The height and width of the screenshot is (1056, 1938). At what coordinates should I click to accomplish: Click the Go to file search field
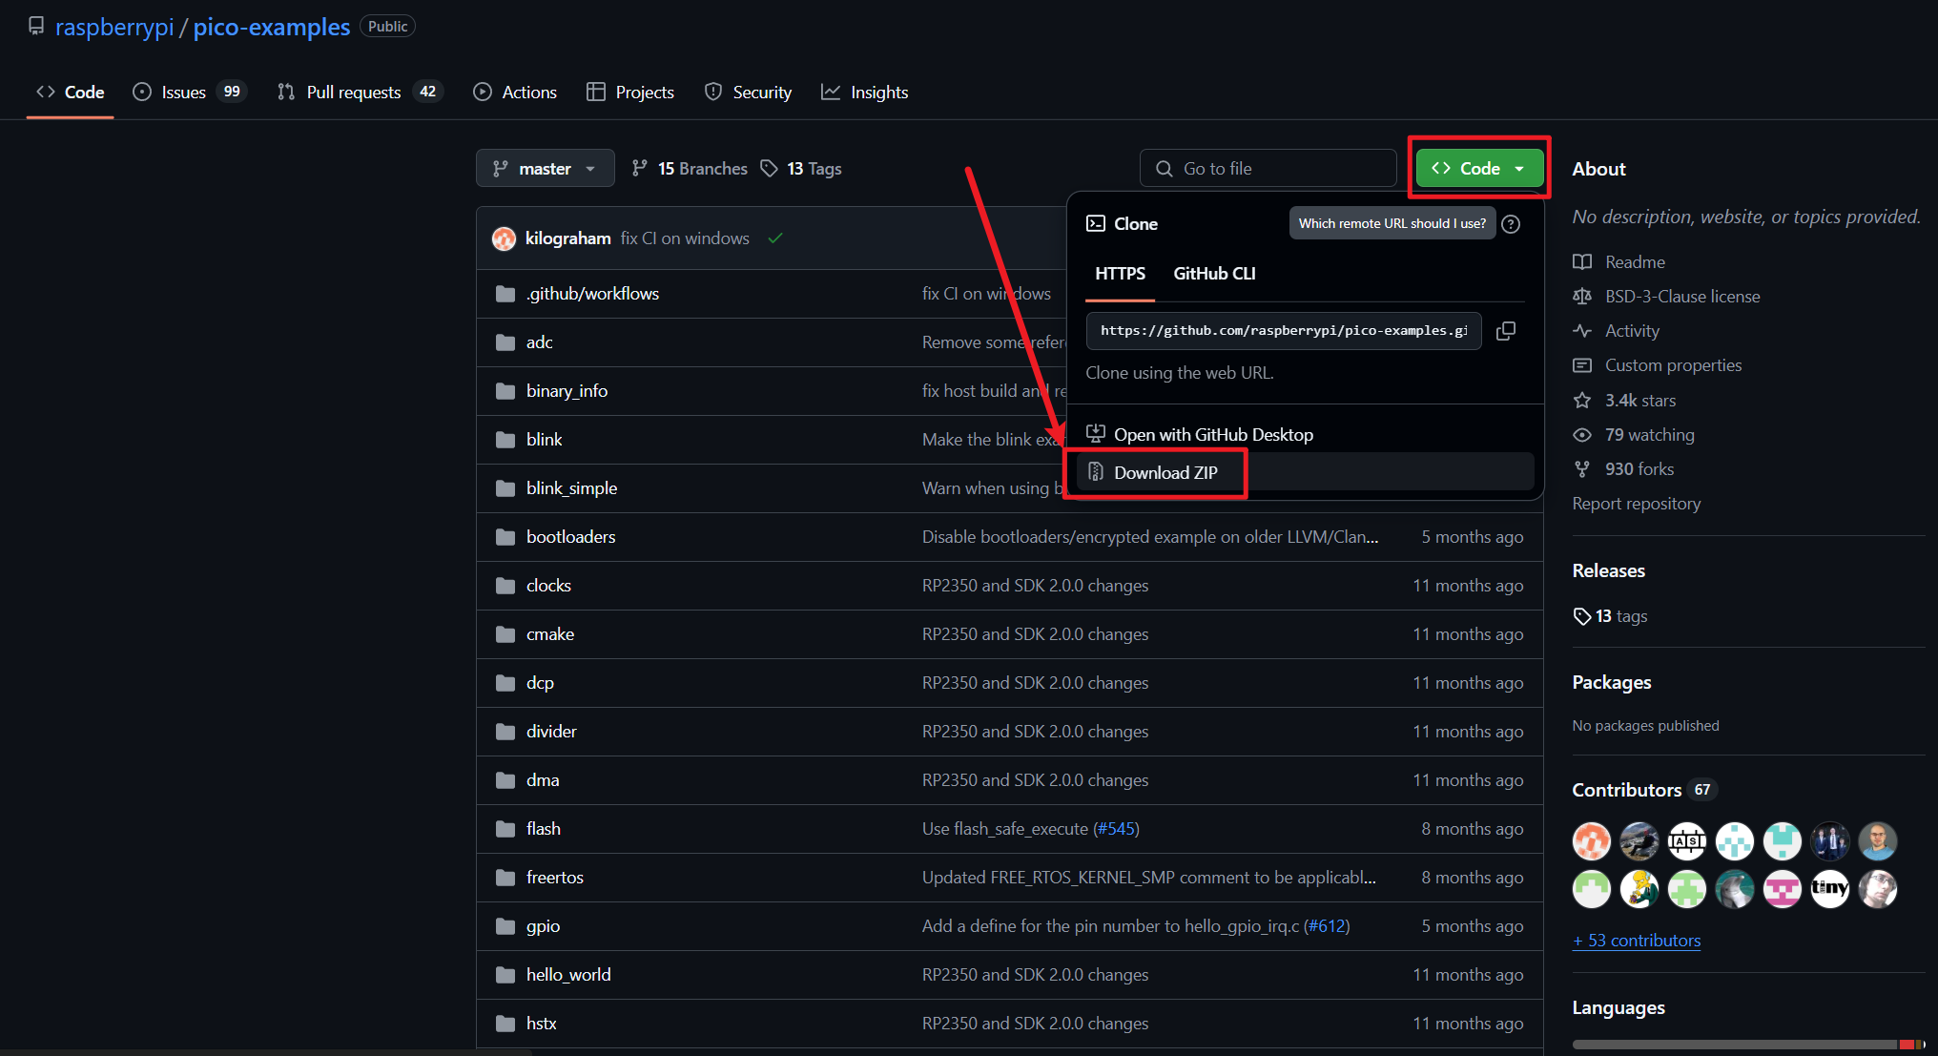[1268, 169]
